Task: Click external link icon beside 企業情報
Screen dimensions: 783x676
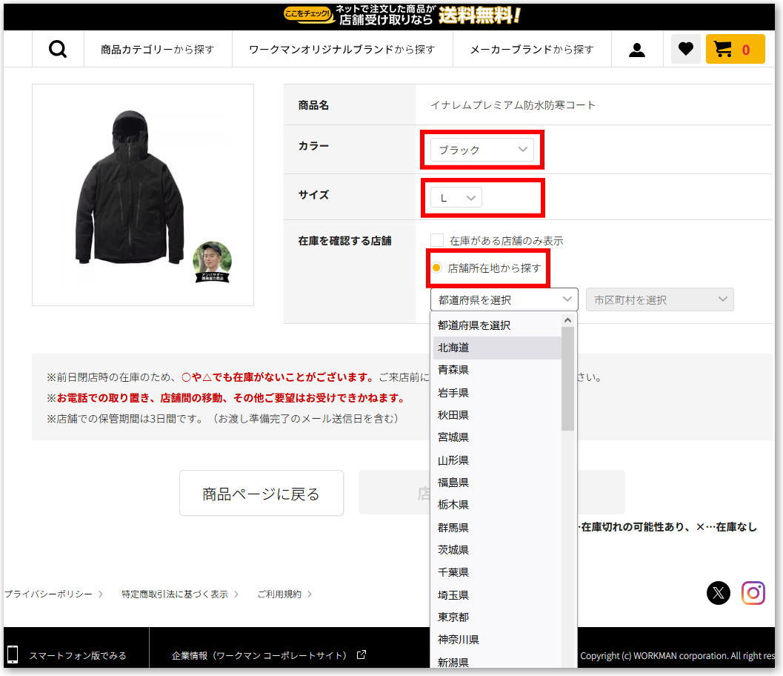Action: 361,655
